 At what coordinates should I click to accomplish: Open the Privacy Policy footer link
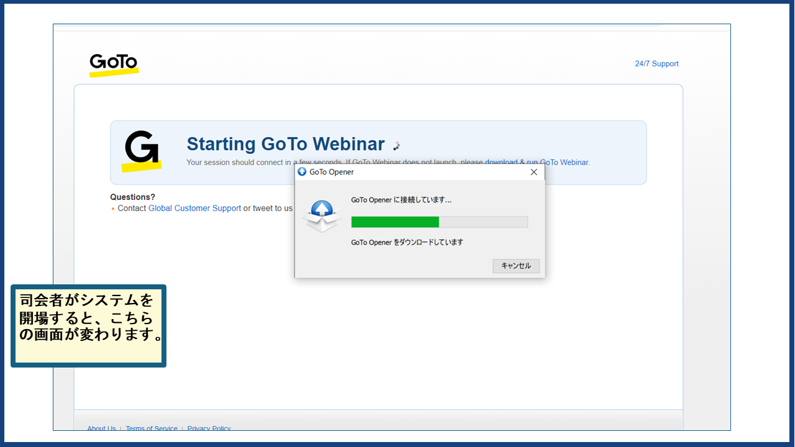(x=209, y=428)
